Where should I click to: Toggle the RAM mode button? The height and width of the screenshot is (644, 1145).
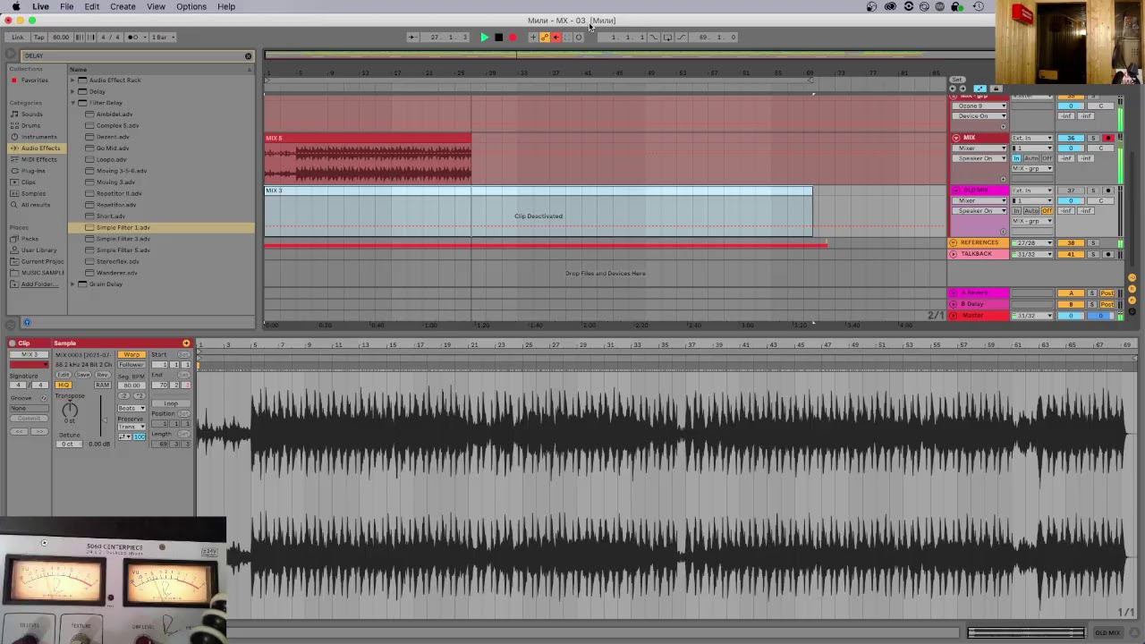[x=102, y=385]
